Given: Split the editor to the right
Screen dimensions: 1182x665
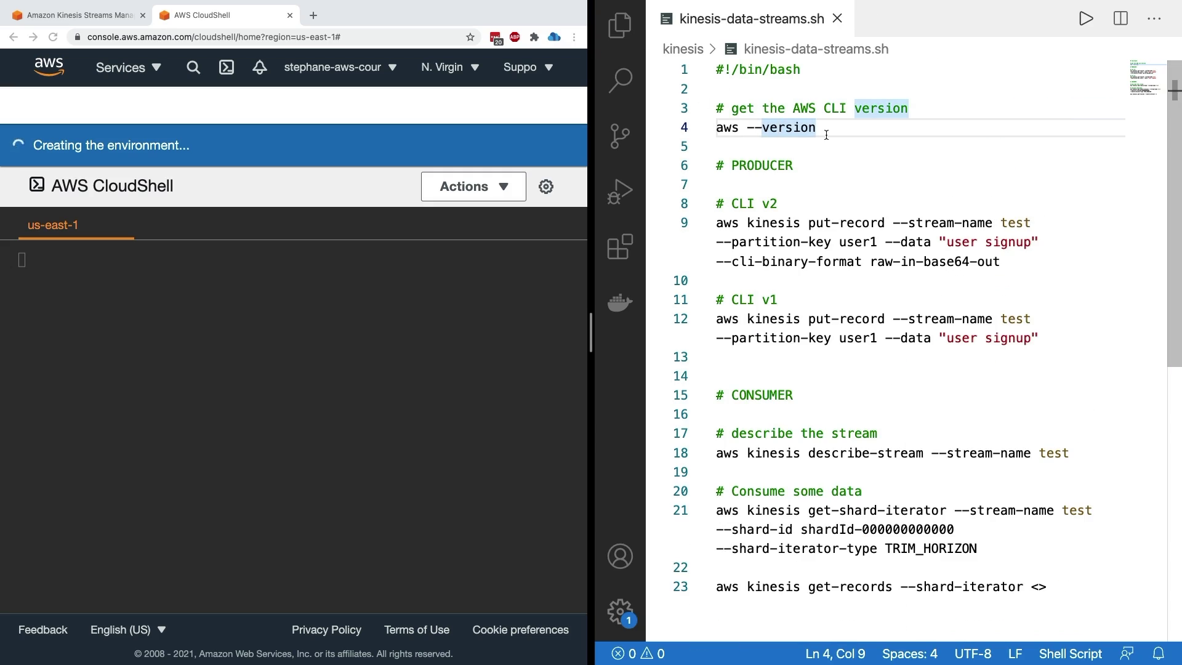Looking at the screenshot, I should (x=1120, y=18).
